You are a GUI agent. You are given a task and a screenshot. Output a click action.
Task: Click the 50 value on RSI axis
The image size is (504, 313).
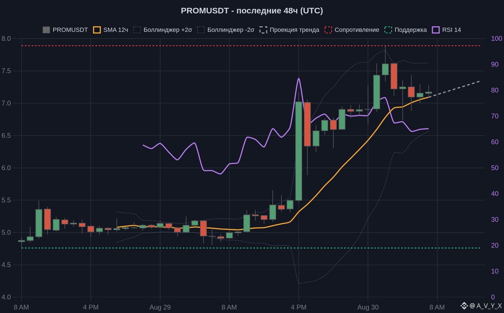pyautogui.click(x=495, y=168)
